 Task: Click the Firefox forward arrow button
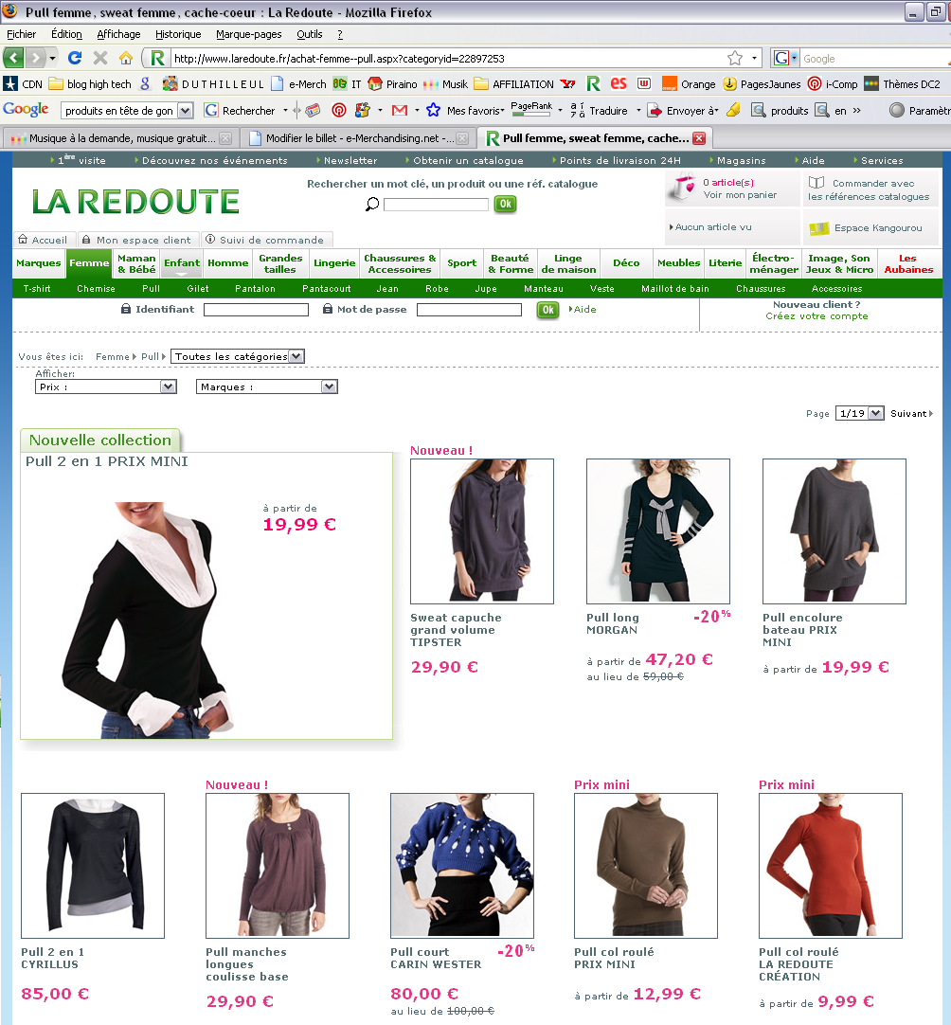(x=35, y=58)
